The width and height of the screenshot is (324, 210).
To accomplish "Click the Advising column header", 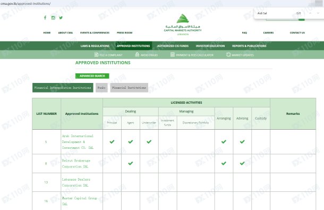I will point(242,119).
